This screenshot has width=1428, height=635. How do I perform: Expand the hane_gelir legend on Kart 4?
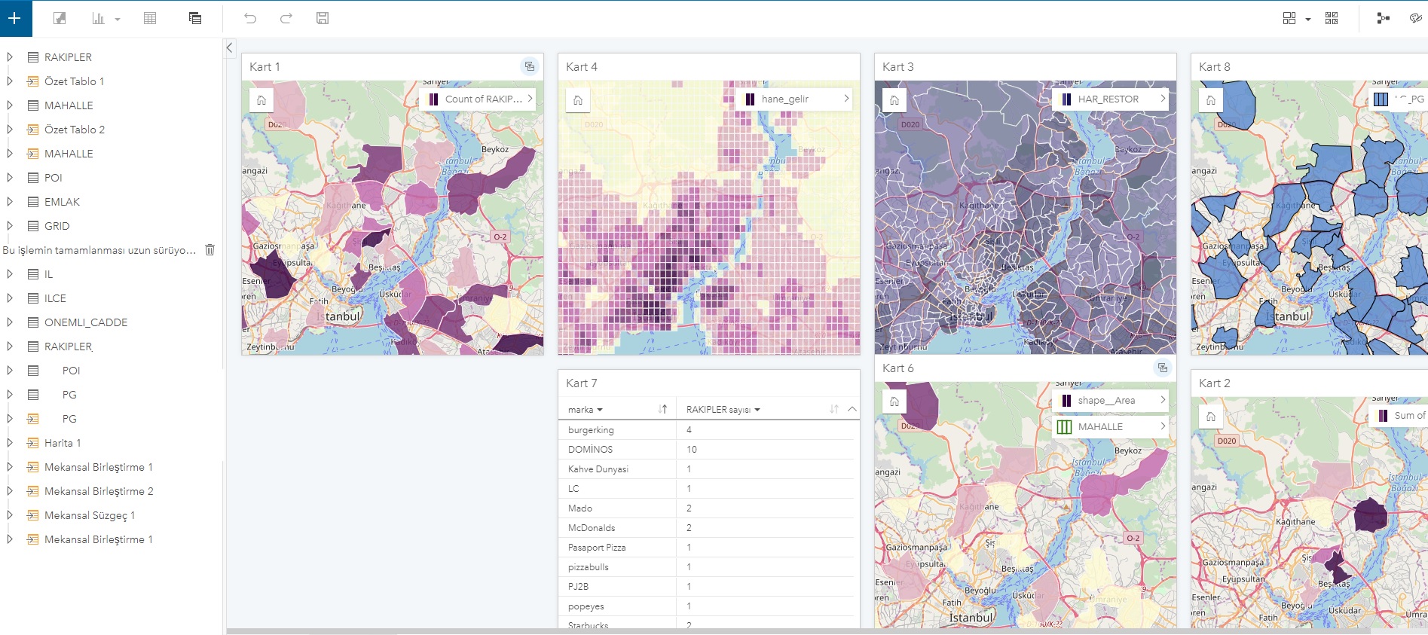pos(846,99)
